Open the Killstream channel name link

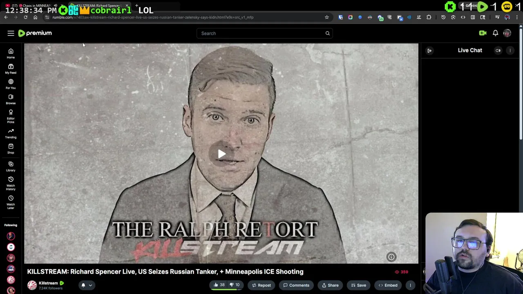48,283
